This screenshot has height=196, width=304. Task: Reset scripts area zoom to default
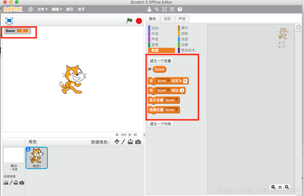click(x=280, y=187)
